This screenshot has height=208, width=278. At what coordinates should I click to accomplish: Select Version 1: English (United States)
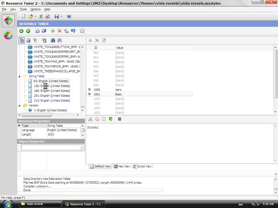50,110
